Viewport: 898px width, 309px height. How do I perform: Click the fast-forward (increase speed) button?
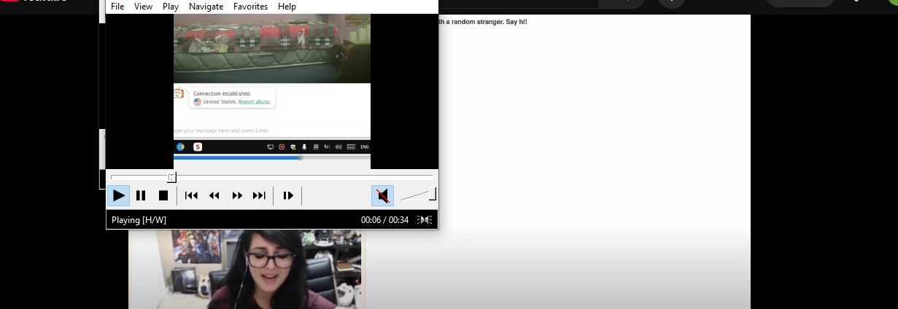tap(237, 195)
